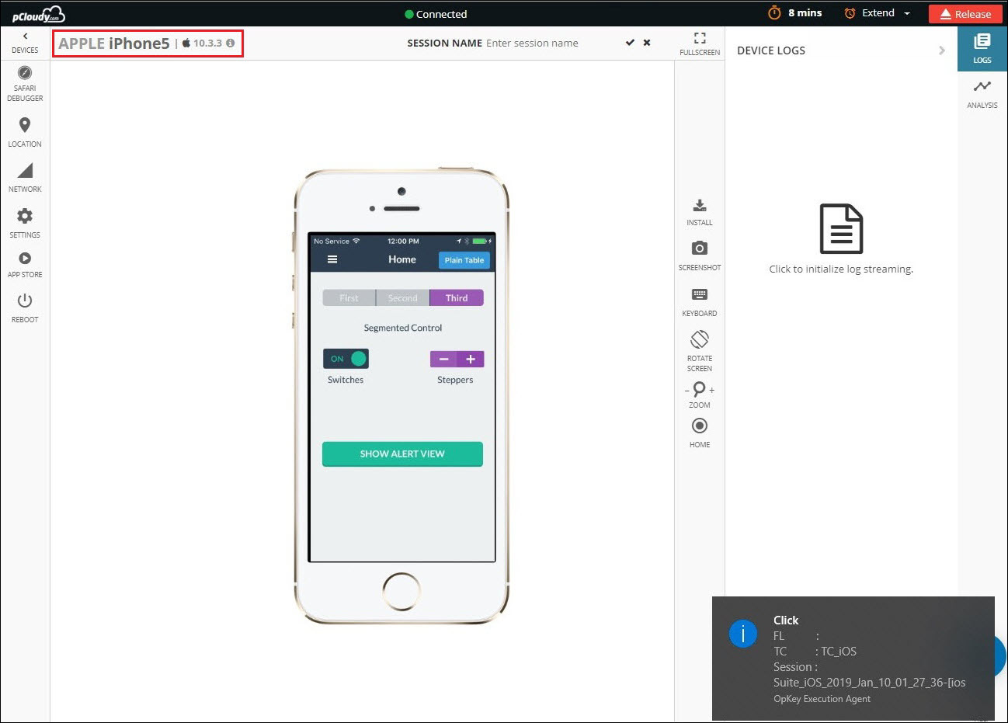The width and height of the screenshot is (1008, 723).
Task: Collapse the Device Logs panel chevron
Action: 942,50
